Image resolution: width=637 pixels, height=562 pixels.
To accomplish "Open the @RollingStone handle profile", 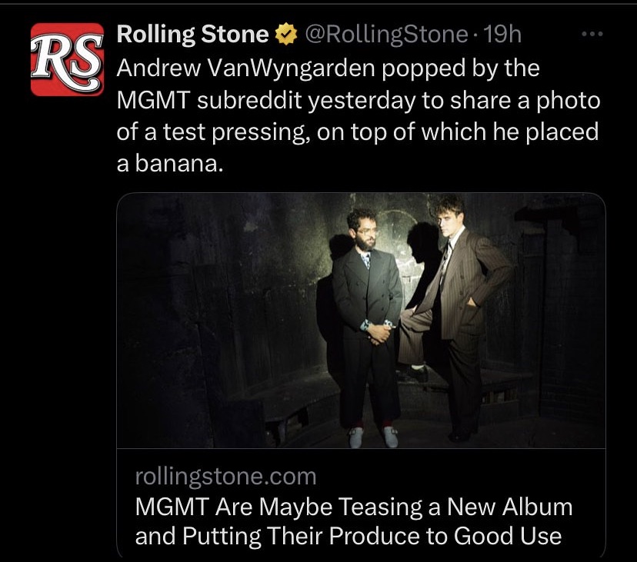I will click(386, 35).
